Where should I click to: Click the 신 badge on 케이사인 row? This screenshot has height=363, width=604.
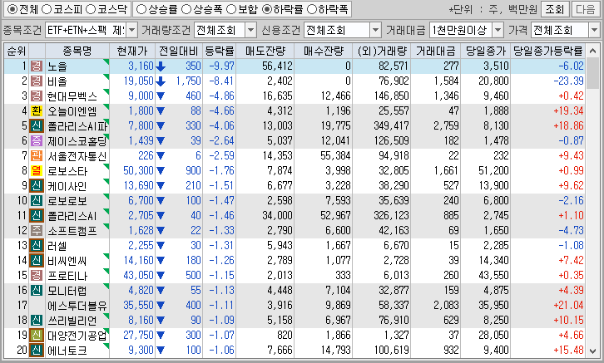37,186
